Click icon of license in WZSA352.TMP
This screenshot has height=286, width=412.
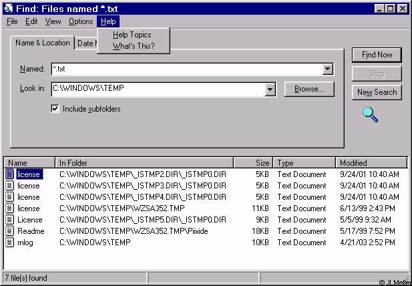point(9,208)
